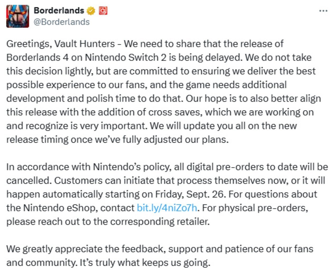Screen dimensions: 334x270
Task: Follow the bit.ly/4niZo7h support link
Action: (167, 208)
